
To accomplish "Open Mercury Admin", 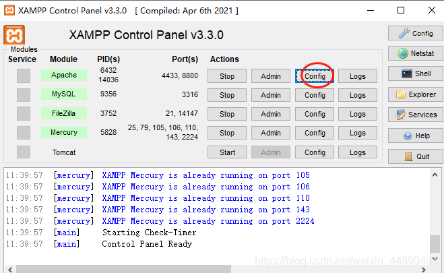I will [x=271, y=133].
